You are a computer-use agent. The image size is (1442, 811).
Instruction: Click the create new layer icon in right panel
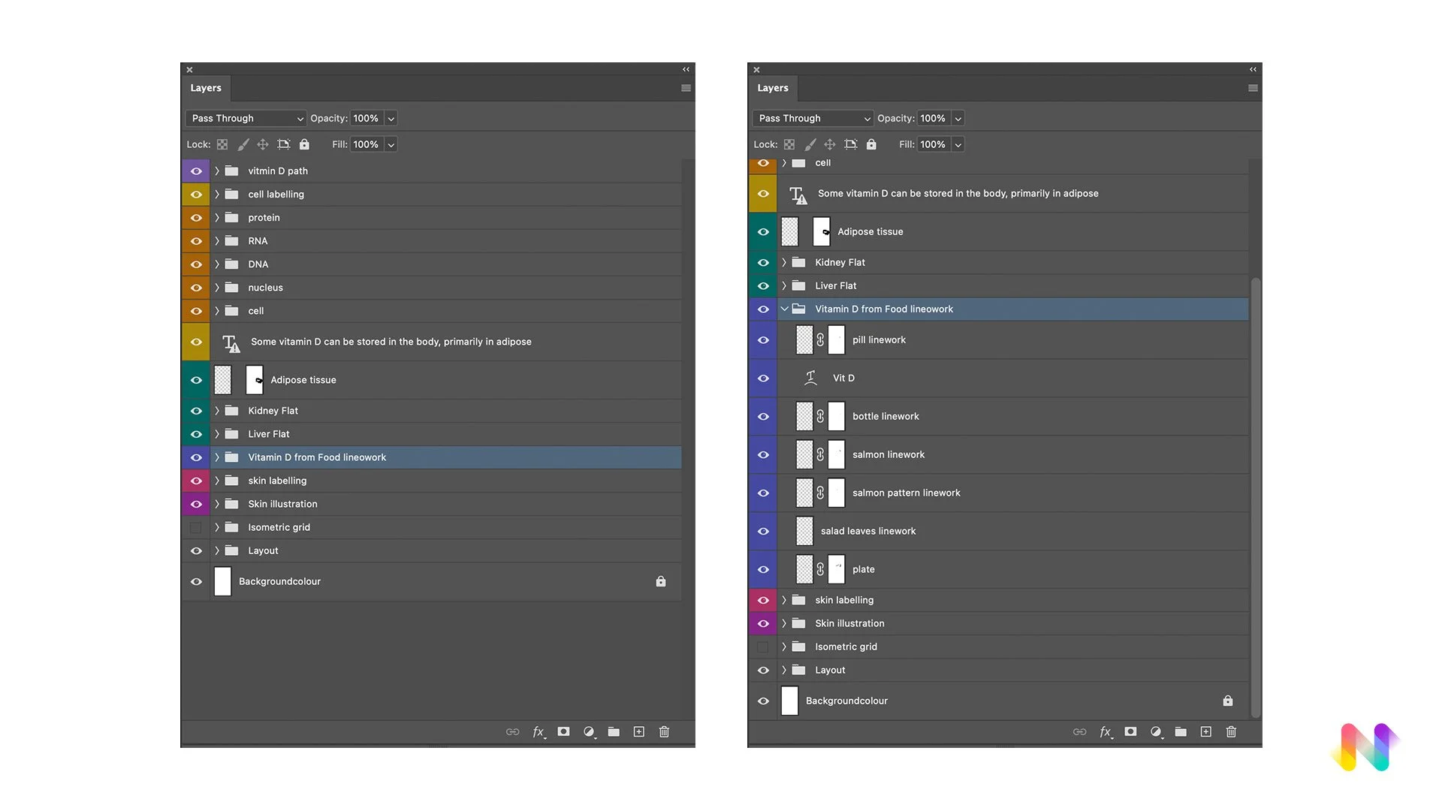click(x=1205, y=731)
